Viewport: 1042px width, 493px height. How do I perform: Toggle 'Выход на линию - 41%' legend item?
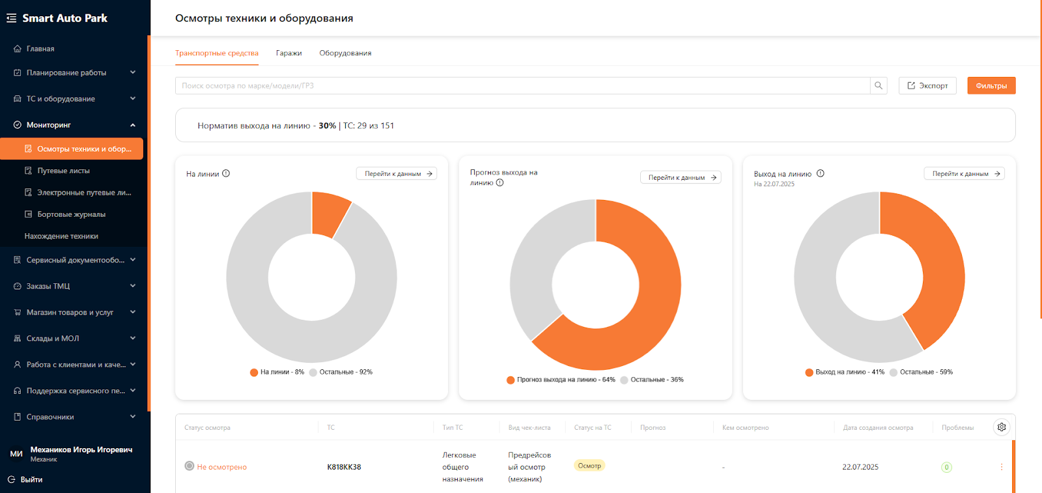(845, 373)
